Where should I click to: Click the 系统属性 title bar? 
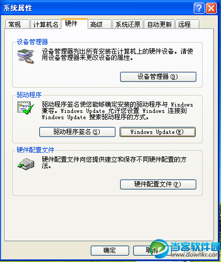[98, 8]
